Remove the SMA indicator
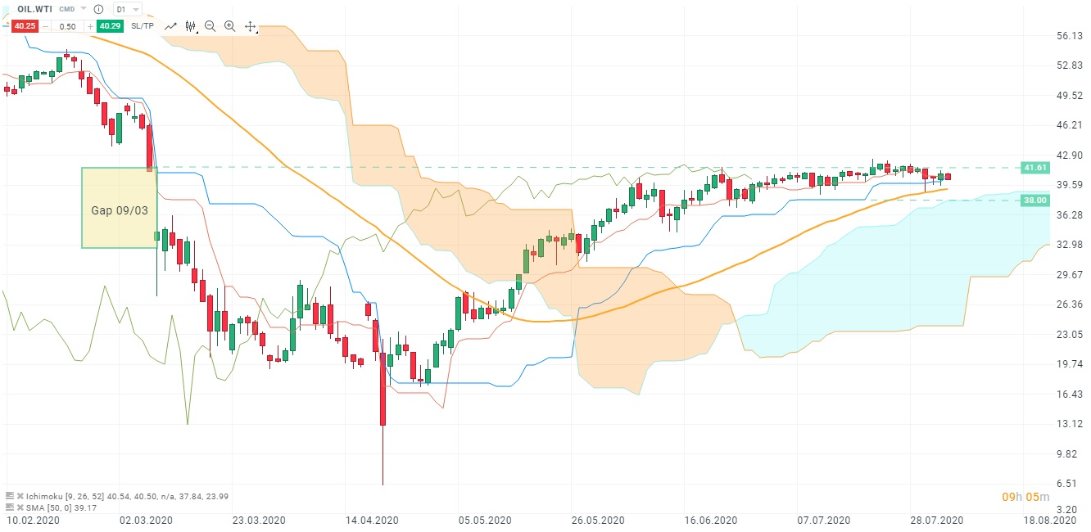The height and width of the screenshot is (532, 1091). pos(20,507)
